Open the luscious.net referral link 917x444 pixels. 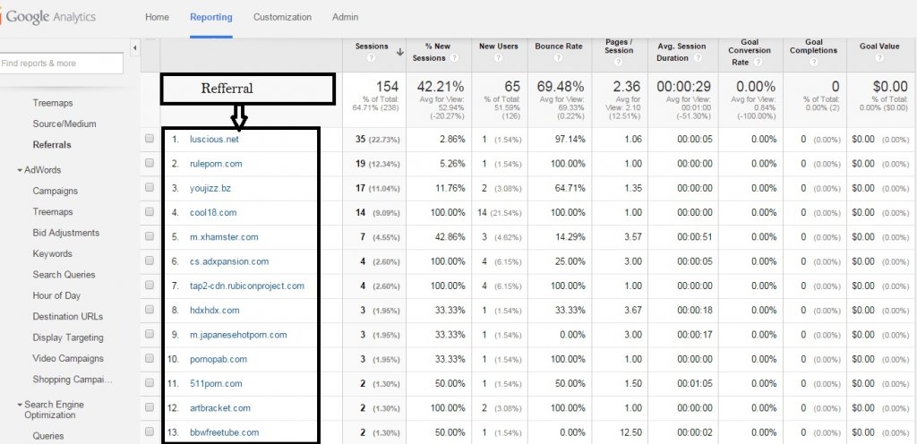(x=214, y=139)
